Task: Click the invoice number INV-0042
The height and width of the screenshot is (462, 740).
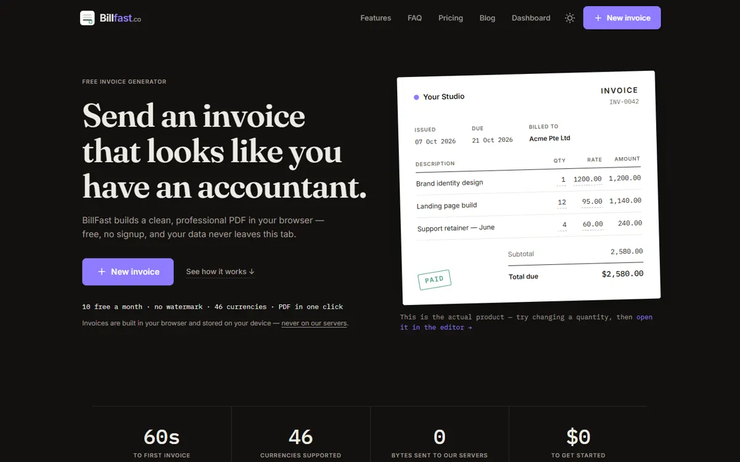Action: pyautogui.click(x=624, y=102)
